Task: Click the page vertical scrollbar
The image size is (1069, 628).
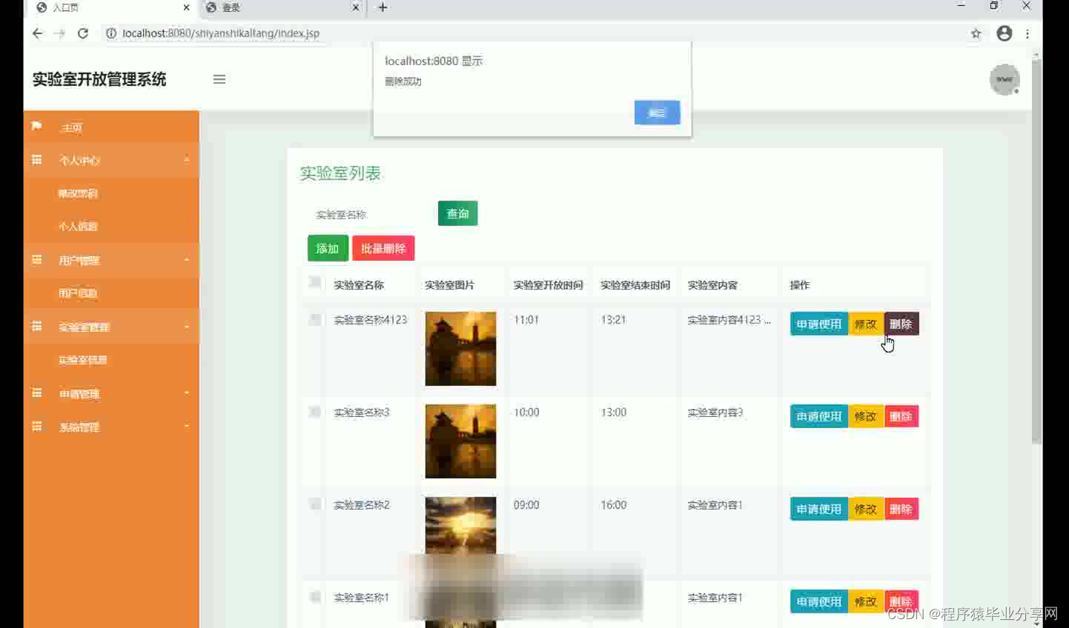Action: [1036, 252]
